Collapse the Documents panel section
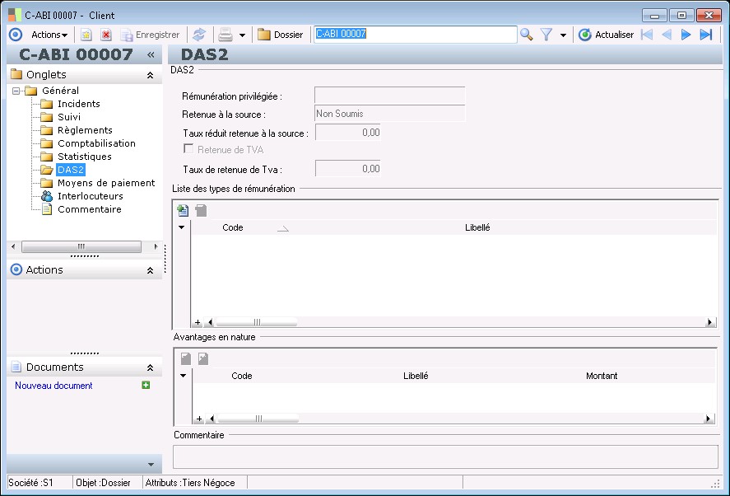Image resolution: width=730 pixels, height=496 pixels. coord(150,367)
